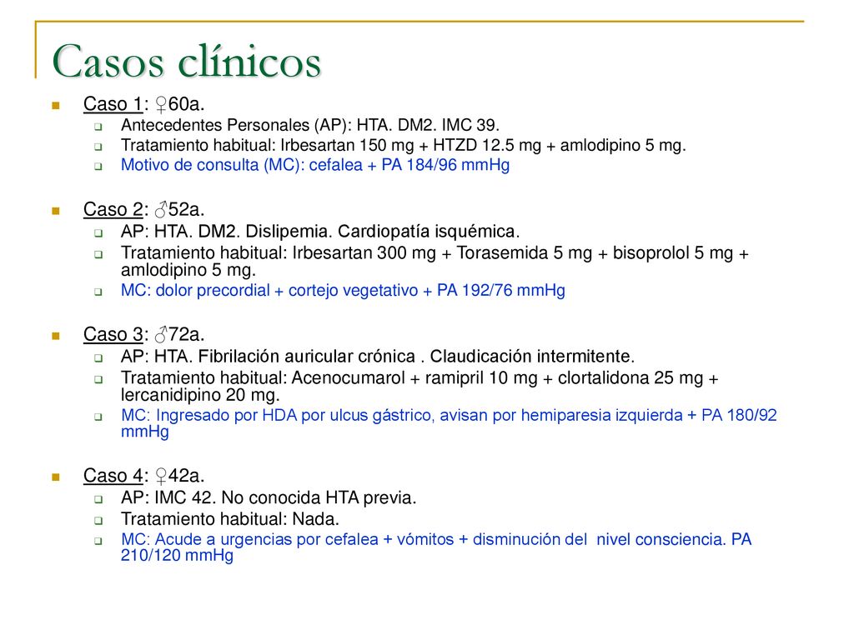Click the '210/120 mmHg' blood pressure text
854x640 pixels.
[x=177, y=556]
